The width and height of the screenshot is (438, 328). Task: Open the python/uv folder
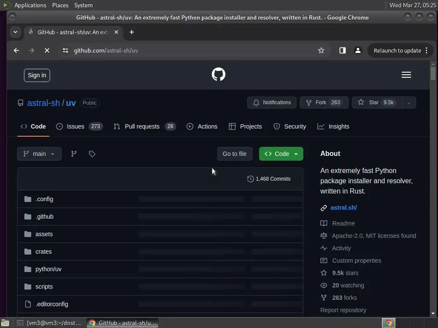pyautogui.click(x=48, y=269)
